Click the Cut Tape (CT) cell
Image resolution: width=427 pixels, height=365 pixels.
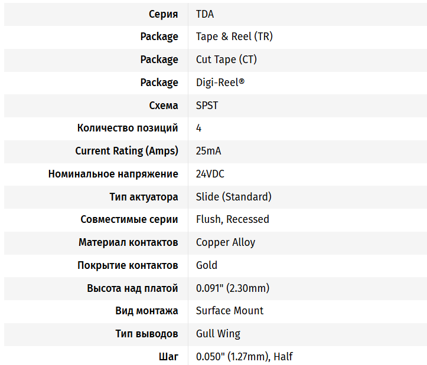pyautogui.click(x=226, y=60)
